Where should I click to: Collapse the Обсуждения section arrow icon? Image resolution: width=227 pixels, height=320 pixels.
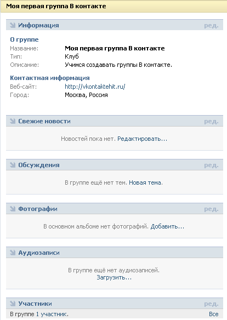pos(13,165)
